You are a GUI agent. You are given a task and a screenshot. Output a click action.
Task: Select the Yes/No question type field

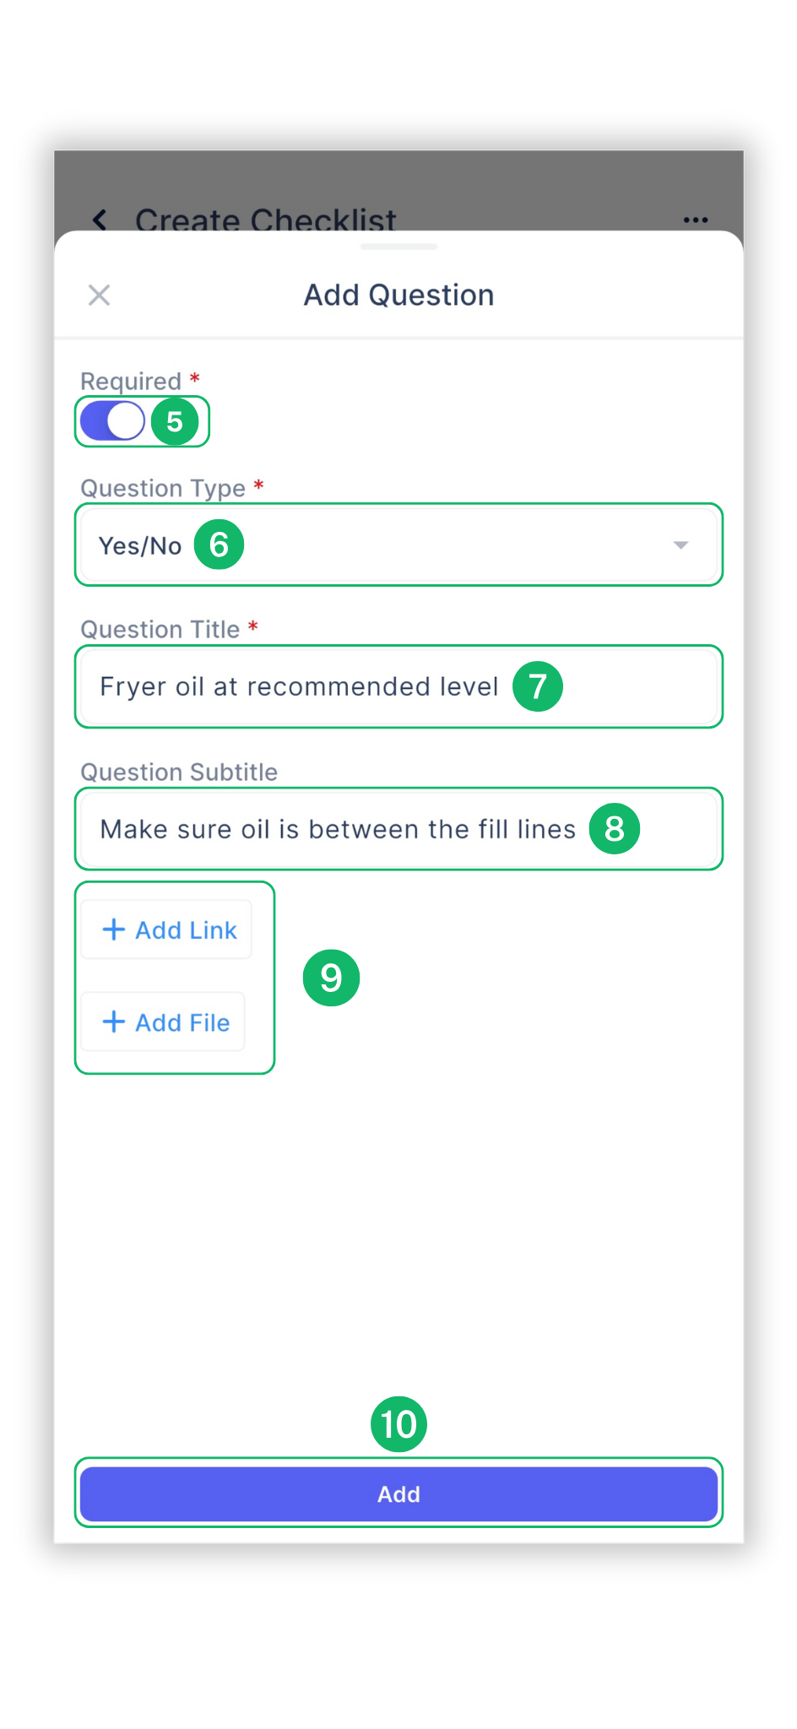point(398,545)
